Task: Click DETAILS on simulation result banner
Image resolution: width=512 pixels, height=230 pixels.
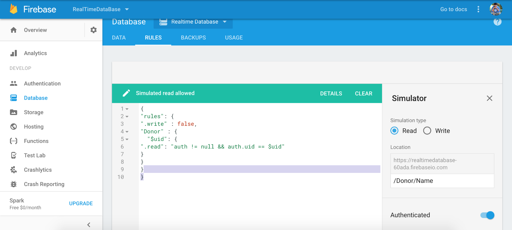Action: (331, 93)
